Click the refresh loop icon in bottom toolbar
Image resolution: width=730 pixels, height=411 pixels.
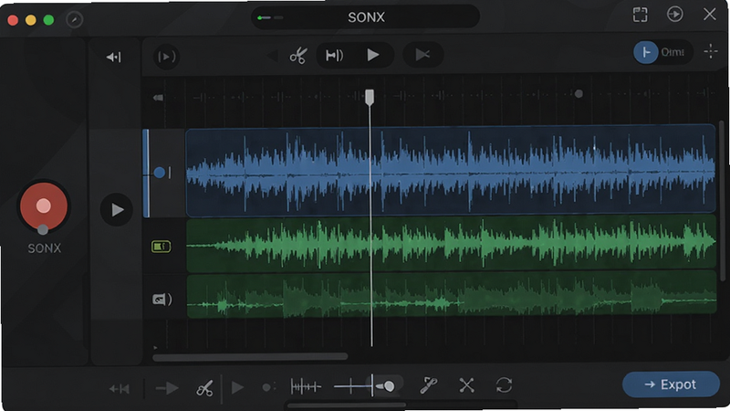point(505,385)
